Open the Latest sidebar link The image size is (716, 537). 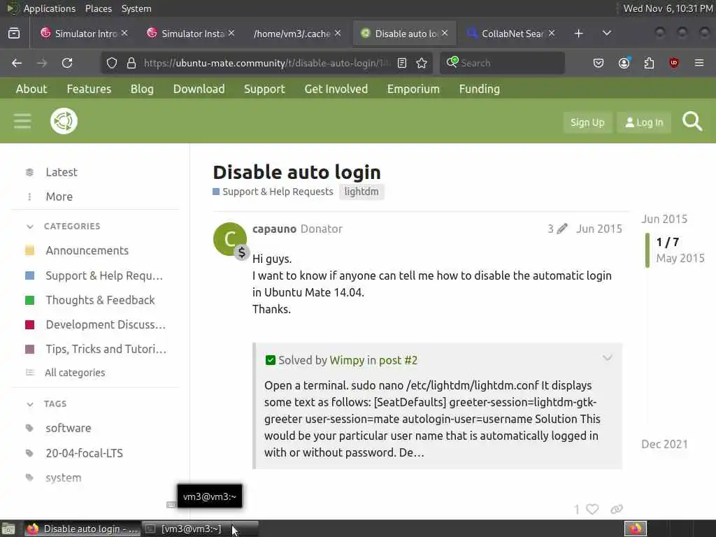[62, 172]
